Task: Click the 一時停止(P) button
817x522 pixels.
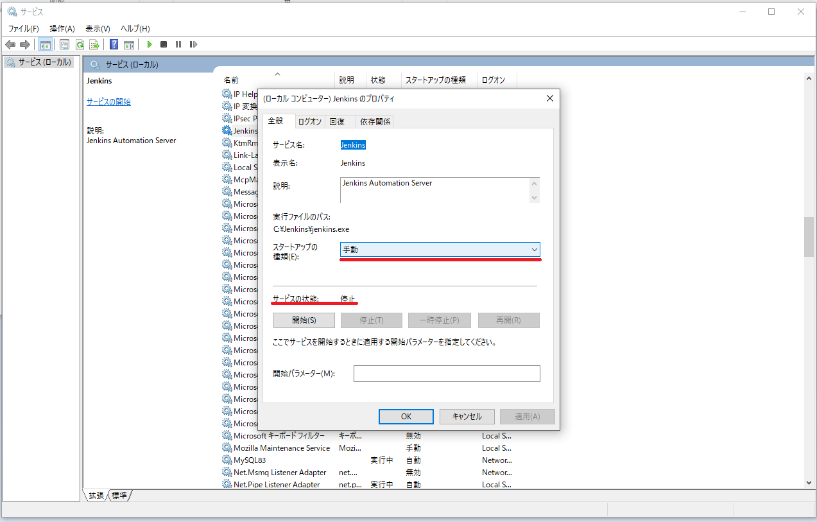Action: tap(440, 320)
